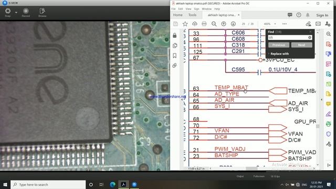Add the document to starred with star icon
This screenshot has width=336, height=189.
coord(185,24)
